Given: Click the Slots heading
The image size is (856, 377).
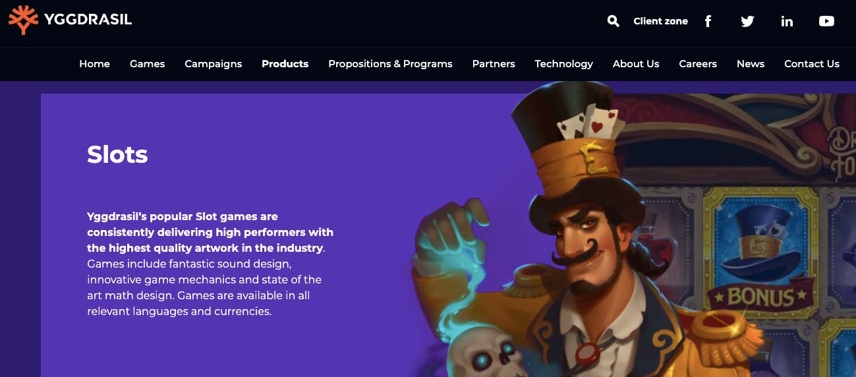Looking at the screenshot, I should tap(117, 154).
